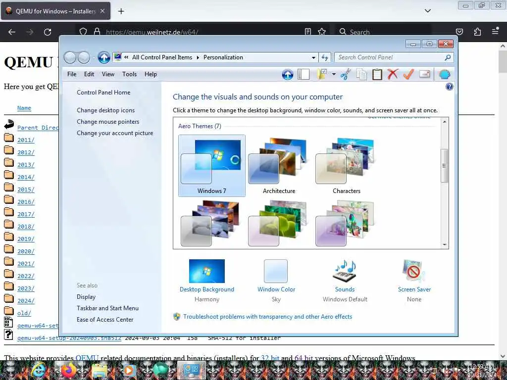Click the scissors Cut icon
The image size is (507, 380).
pos(346,74)
